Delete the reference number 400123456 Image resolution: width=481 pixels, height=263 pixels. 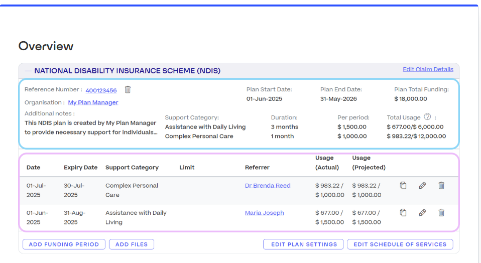128,90
